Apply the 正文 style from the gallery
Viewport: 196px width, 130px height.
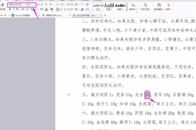[98, 7]
